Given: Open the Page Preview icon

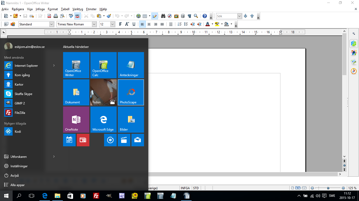Looking at the screenshot, I should coord(62,16).
